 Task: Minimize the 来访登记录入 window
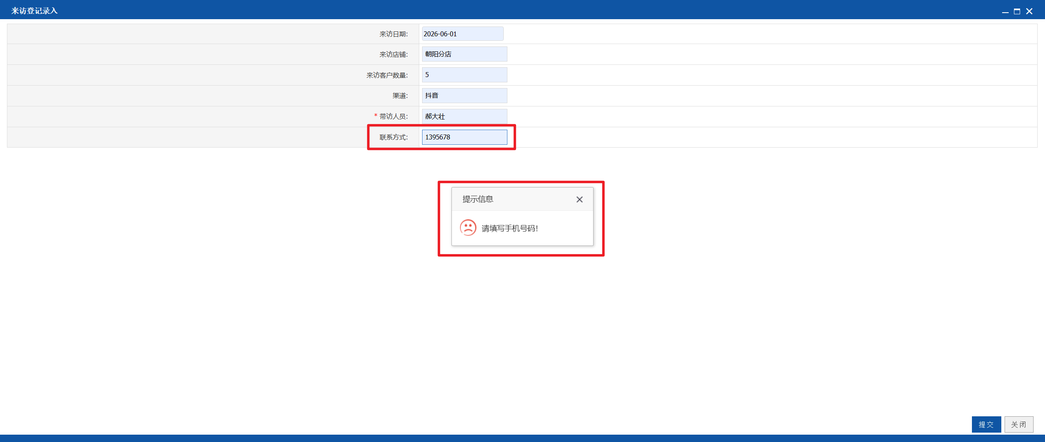(x=1005, y=11)
